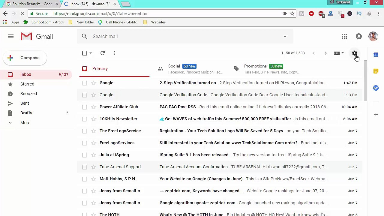This screenshot has width=384, height=216.
Task: Open Google Keep side panel
Action: pyautogui.click(x=376, y=71)
